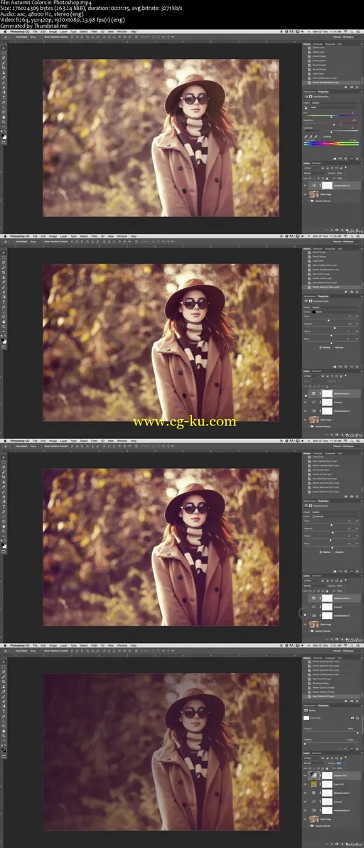Pick the subtract-from-sample eyedropper beside Colorize

pos(316,137)
